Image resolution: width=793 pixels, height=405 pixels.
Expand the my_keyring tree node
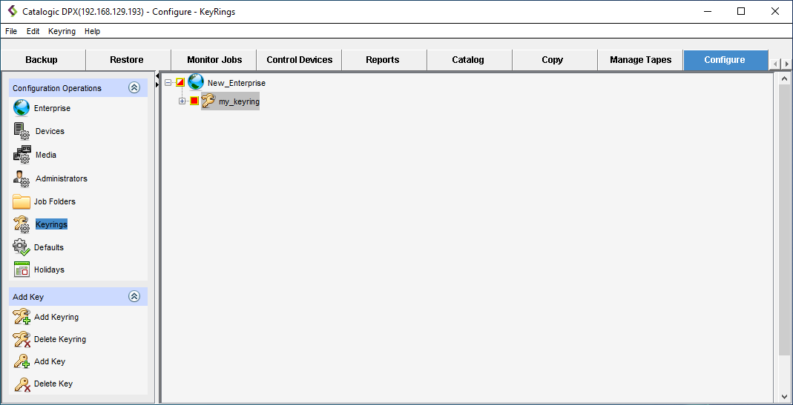point(182,101)
